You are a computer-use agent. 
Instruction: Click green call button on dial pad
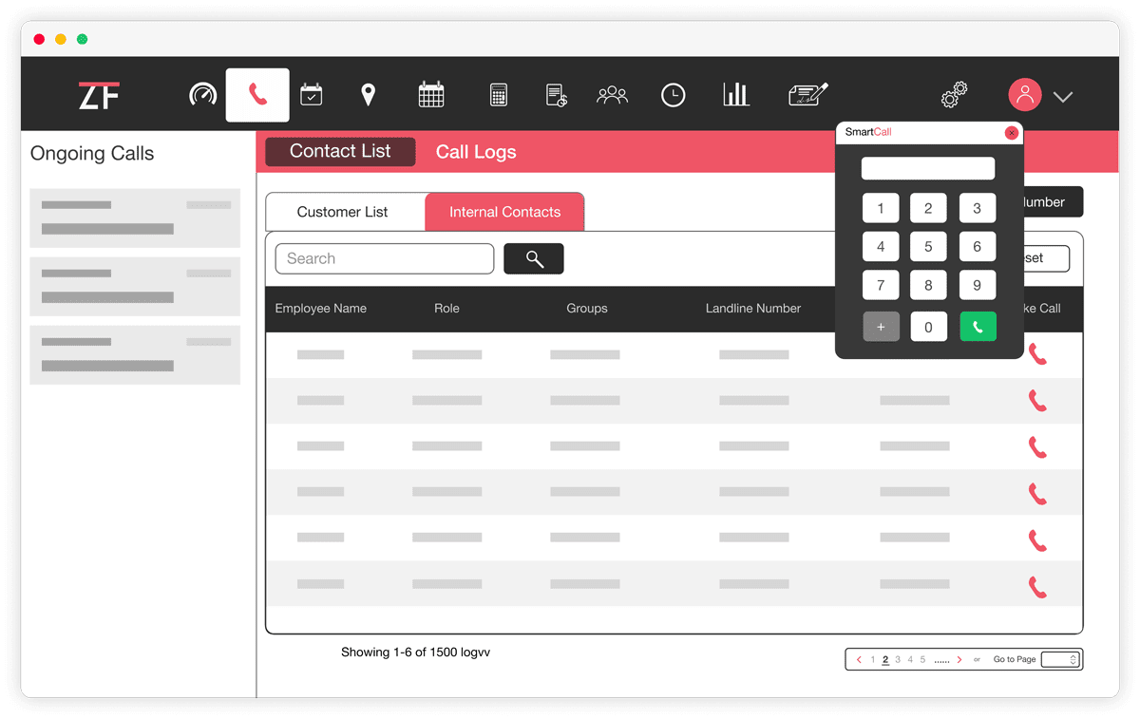click(x=978, y=327)
